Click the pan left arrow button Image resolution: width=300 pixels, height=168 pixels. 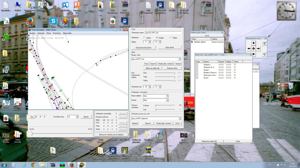click(x=249, y=49)
